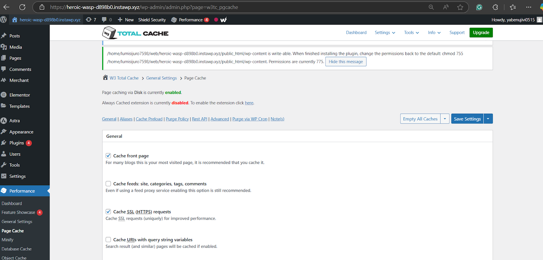Click the W logo icon in admin bar

(x=224, y=20)
